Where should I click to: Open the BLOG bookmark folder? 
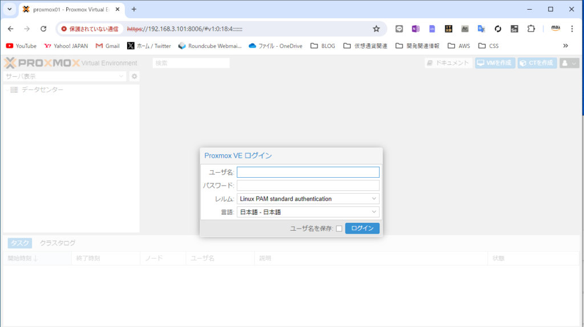pos(323,46)
